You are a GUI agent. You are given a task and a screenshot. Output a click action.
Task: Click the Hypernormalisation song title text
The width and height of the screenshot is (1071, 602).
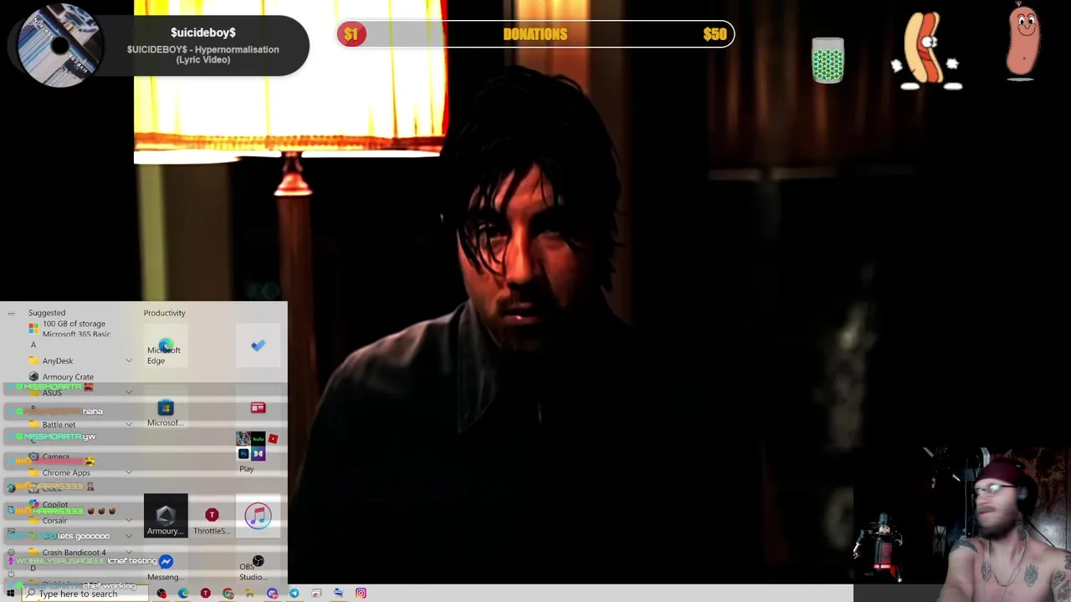(x=202, y=54)
